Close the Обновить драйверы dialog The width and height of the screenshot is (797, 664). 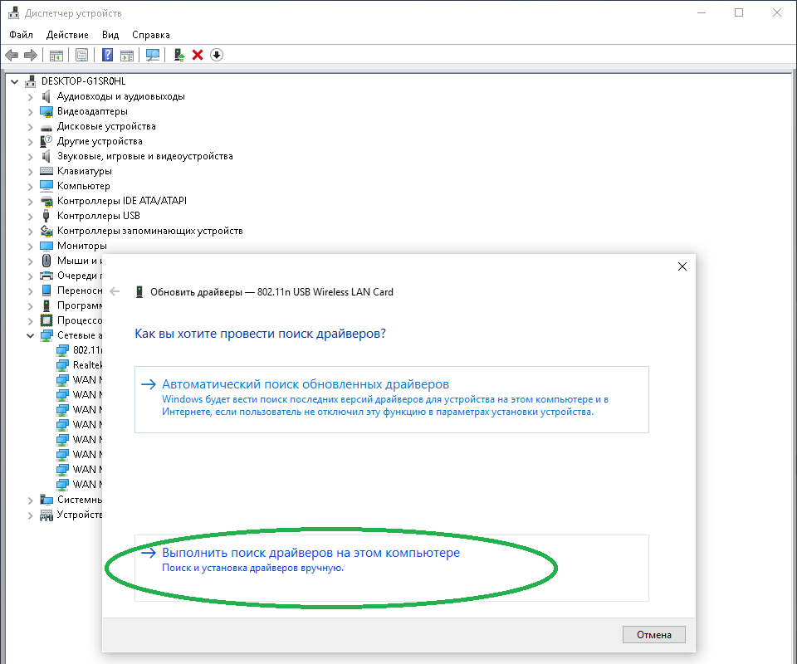coord(682,266)
